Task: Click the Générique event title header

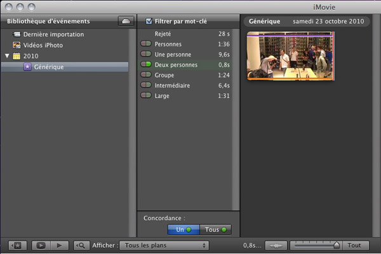Action: coord(264,22)
